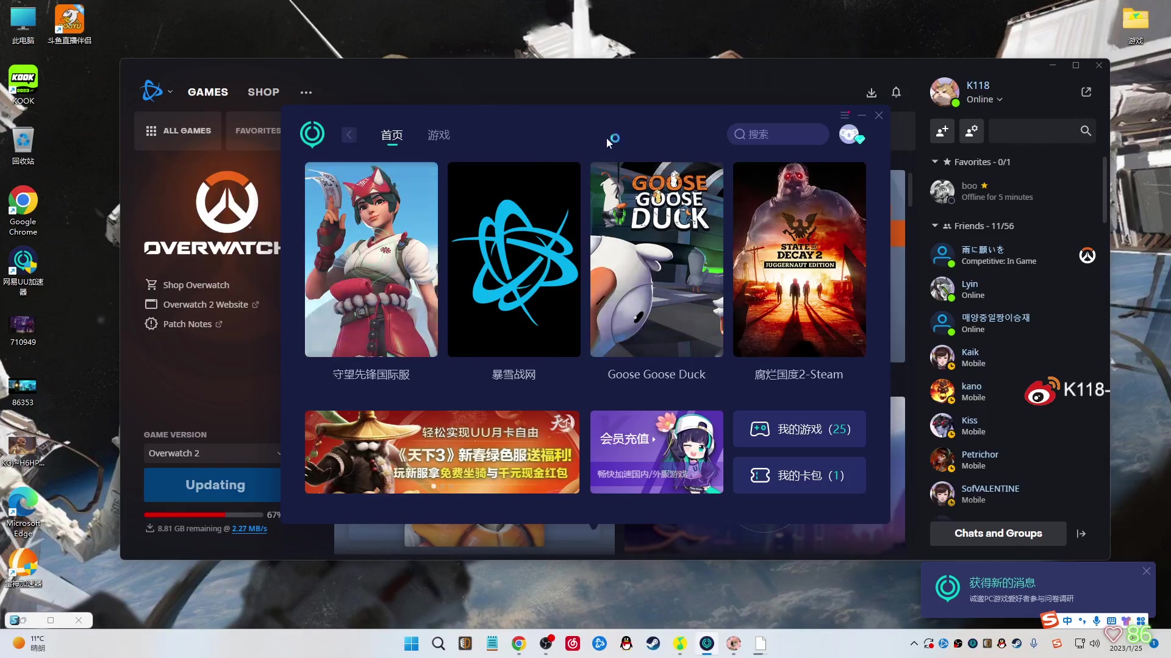Select friend Petrichor in list
This screenshot has height=658, width=1171.
pos(1012,460)
